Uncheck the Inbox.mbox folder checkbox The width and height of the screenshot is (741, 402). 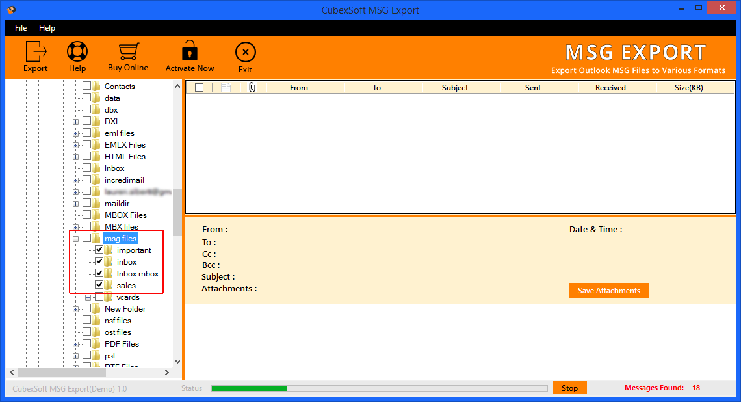99,273
